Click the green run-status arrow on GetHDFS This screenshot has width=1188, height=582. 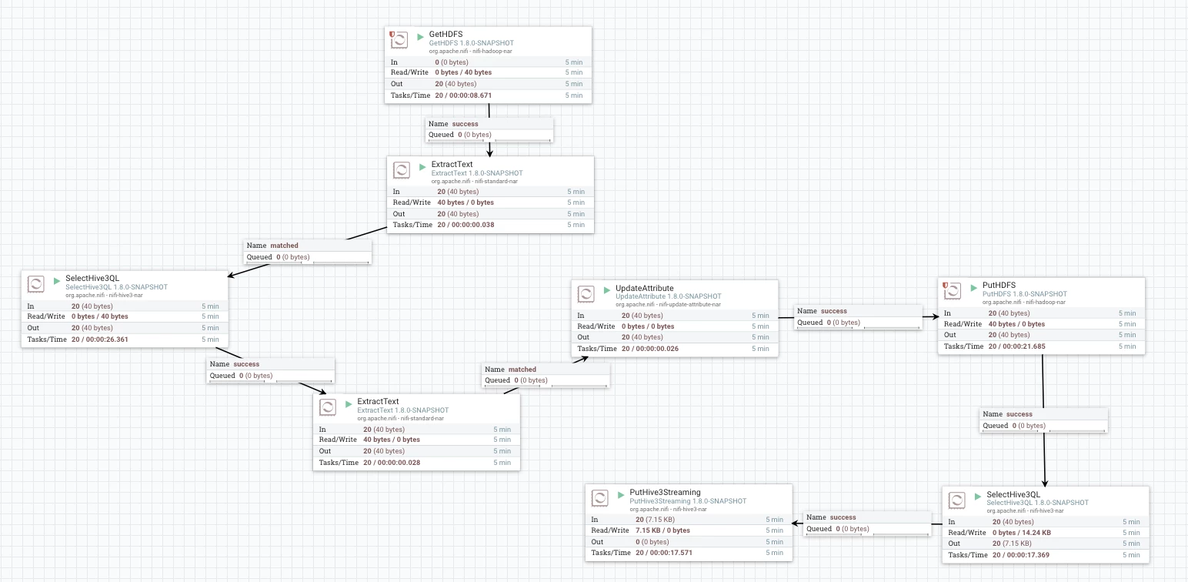(x=421, y=37)
